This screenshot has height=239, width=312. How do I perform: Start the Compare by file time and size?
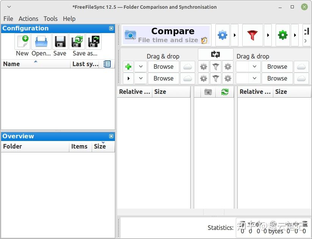[166, 35]
